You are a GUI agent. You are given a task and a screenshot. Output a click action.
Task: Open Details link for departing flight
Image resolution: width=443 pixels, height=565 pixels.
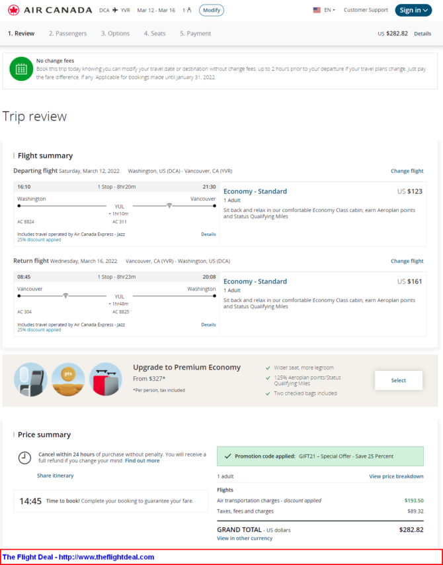pyautogui.click(x=208, y=234)
